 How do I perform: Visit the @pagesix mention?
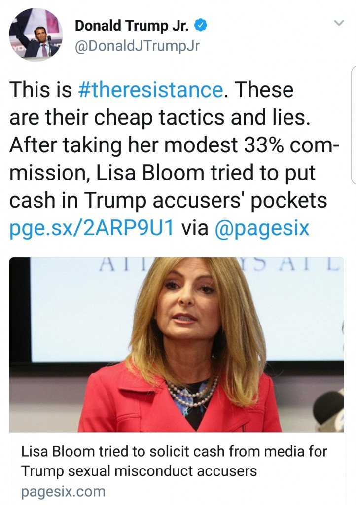[x=262, y=228]
